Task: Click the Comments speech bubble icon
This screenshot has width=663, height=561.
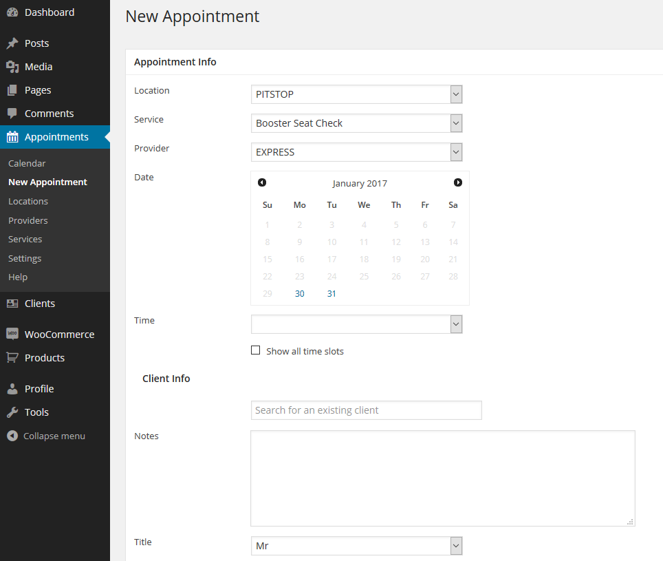Action: [12, 114]
